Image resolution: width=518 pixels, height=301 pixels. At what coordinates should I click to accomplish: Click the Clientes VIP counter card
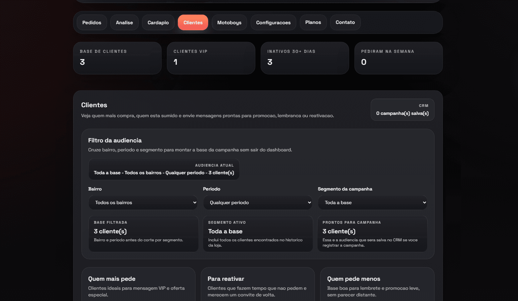pyautogui.click(x=211, y=58)
